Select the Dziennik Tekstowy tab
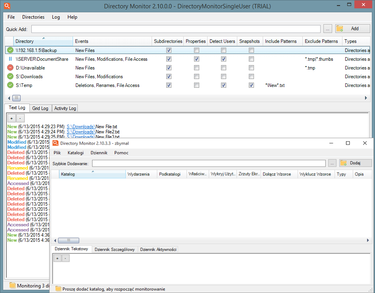Image resolution: width=375 pixels, height=293 pixels. point(71,249)
